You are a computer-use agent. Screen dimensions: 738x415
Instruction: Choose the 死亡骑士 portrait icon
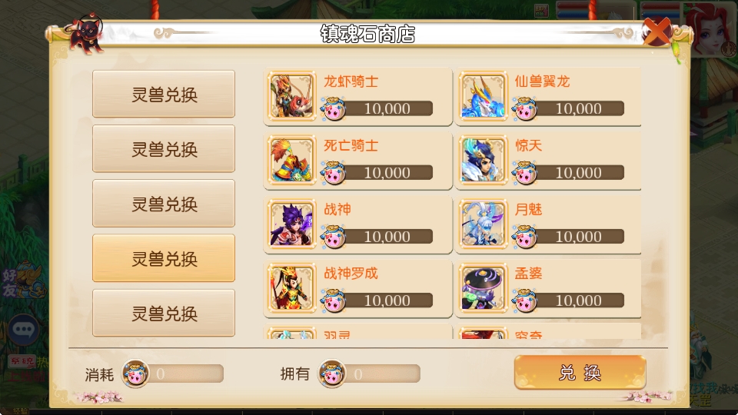tap(291, 160)
